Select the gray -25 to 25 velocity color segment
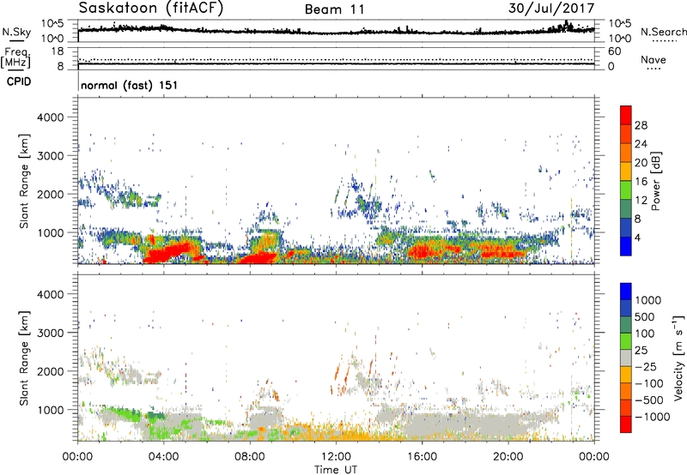 click(626, 358)
